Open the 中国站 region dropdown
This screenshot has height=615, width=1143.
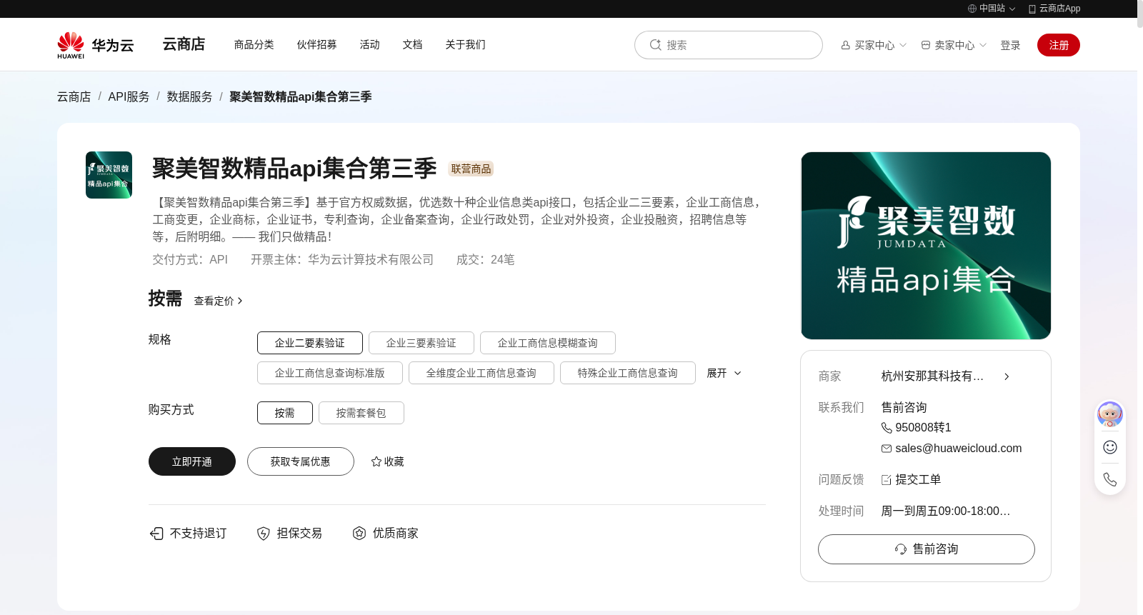pyautogui.click(x=992, y=9)
